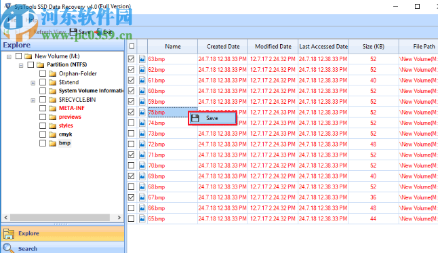Collapse the Partition (NTFS) tree node

(21, 65)
